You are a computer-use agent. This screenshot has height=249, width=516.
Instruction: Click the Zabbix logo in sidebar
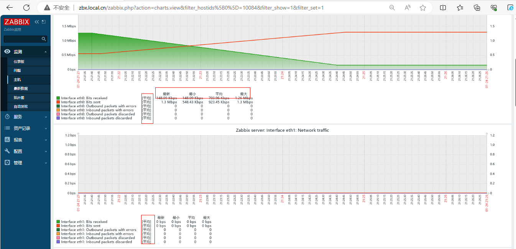pos(17,22)
